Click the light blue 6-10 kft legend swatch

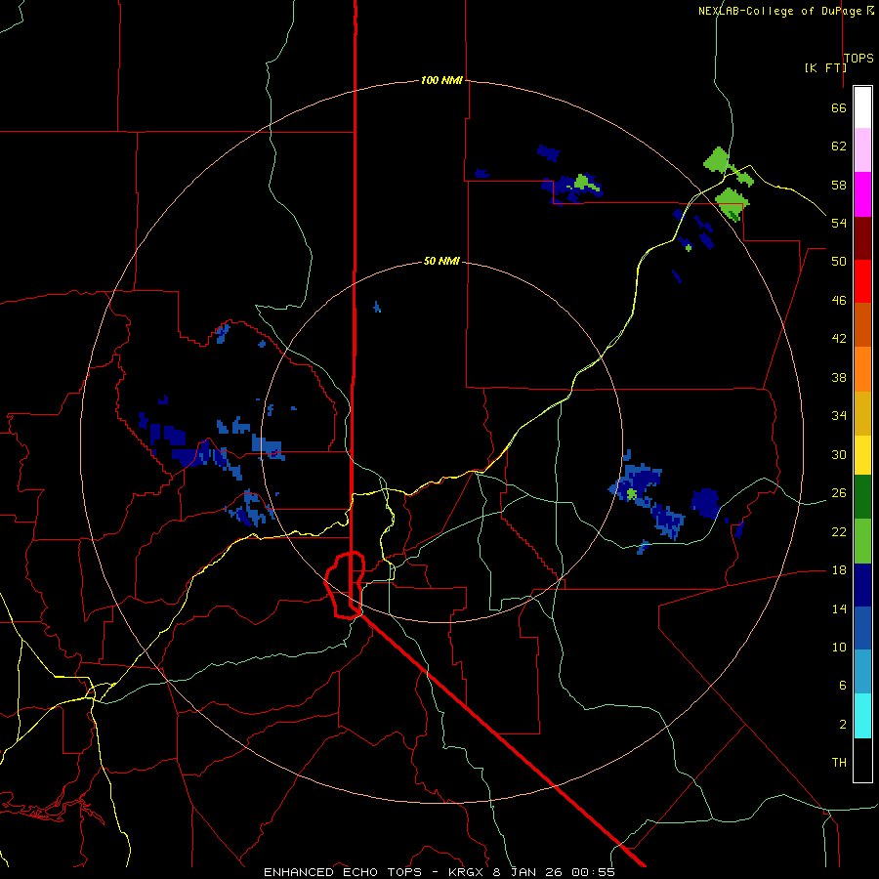(862, 672)
